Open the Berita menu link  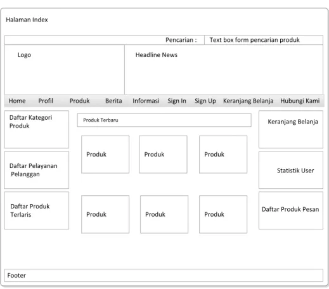113,101
